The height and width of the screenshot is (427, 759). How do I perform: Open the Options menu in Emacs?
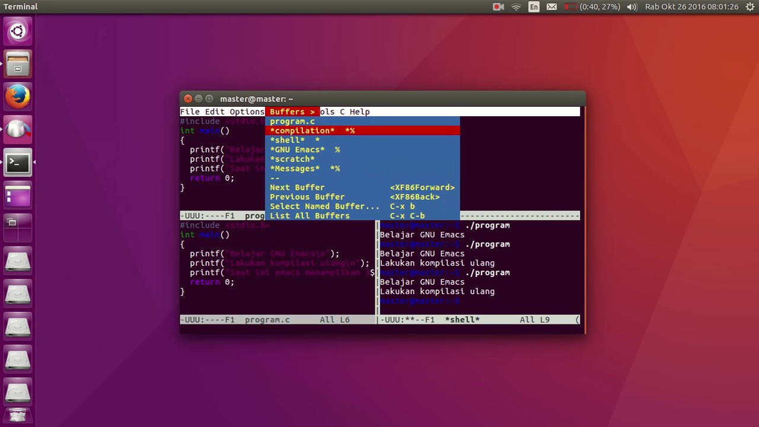tap(247, 111)
